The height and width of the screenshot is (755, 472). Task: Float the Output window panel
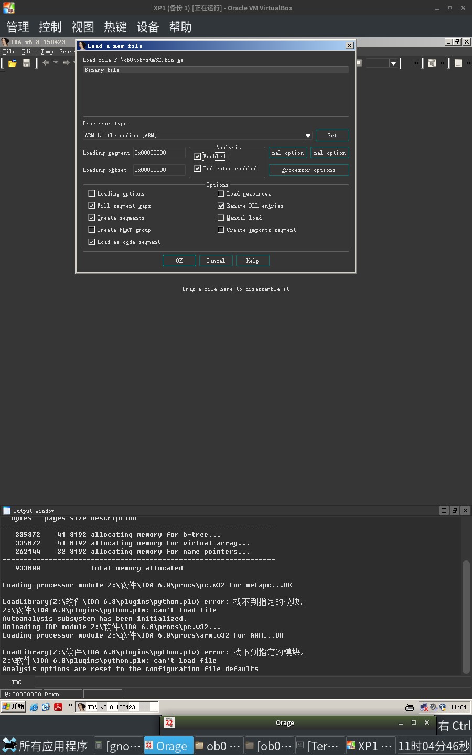[455, 511]
